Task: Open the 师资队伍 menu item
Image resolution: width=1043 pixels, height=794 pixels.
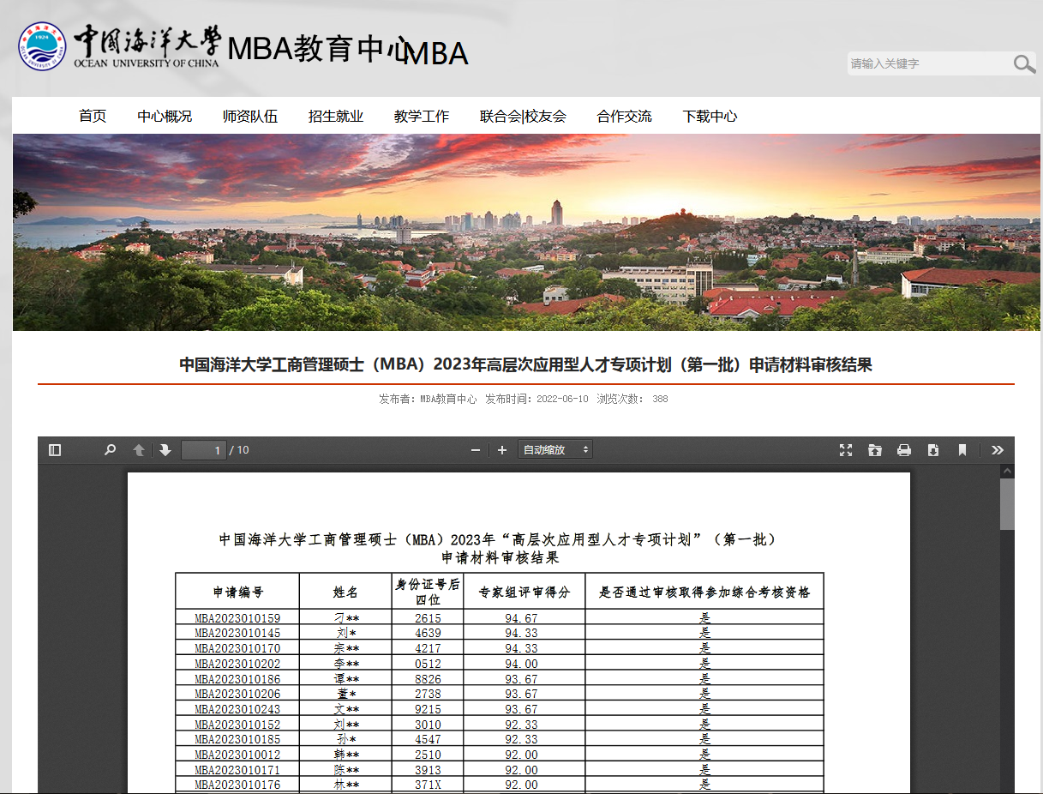Action: click(x=250, y=117)
